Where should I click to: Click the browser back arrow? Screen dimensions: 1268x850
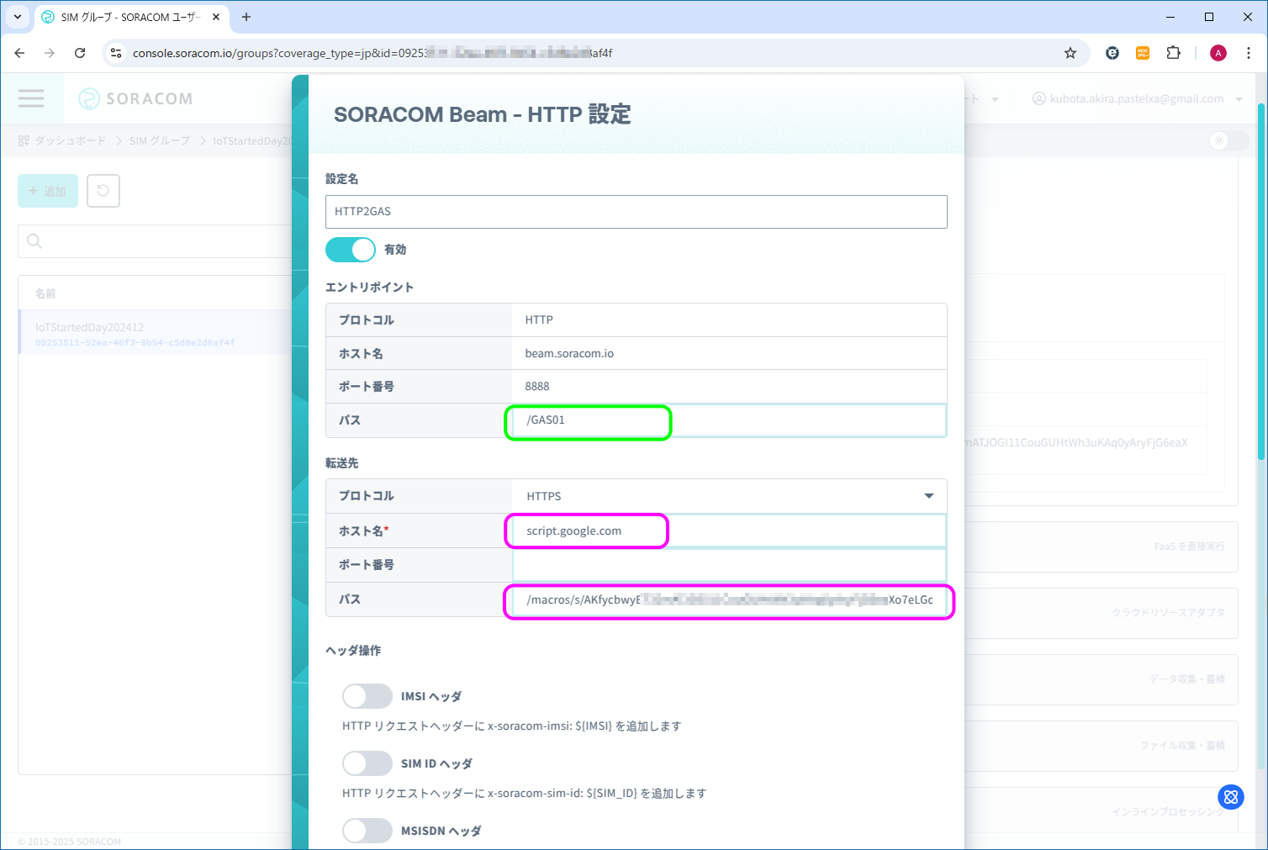19,53
